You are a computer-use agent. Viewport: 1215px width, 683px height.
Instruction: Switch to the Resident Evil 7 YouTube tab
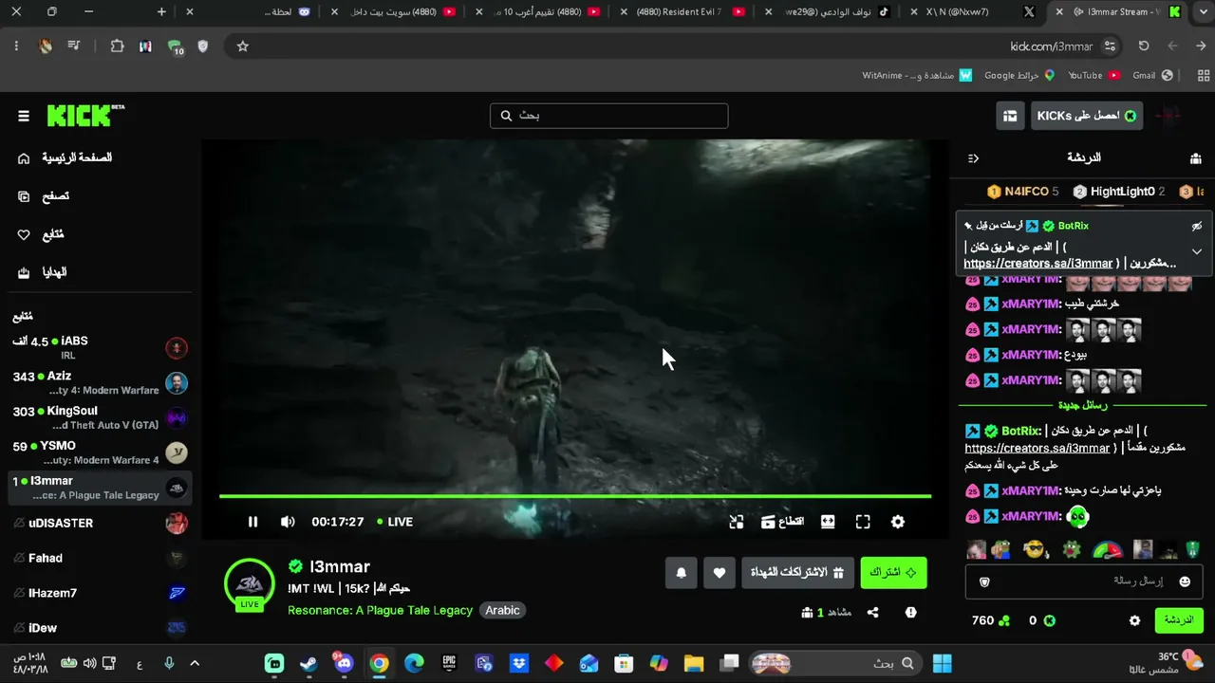tap(683, 11)
